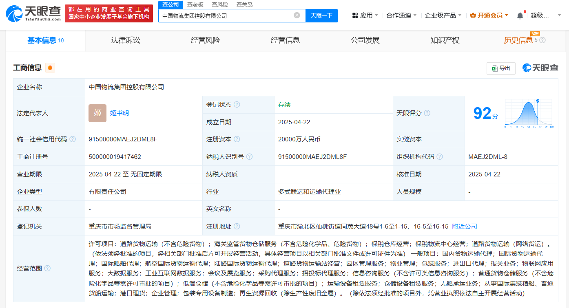This screenshot has height=308, width=569.
Task: Switch to the 法律诉讼 tab
Action: pos(125,40)
